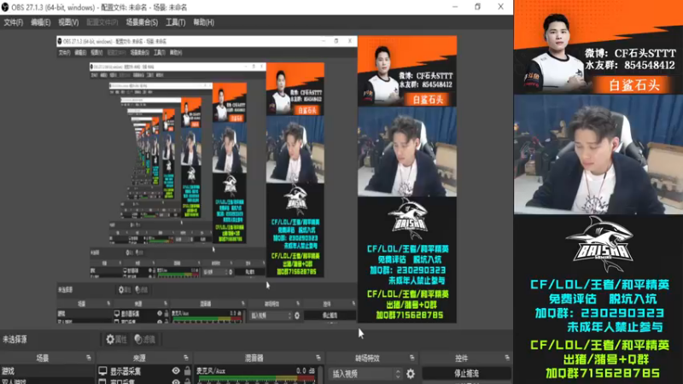This screenshot has height=384, width=683.
Task: Close the OBS window
Action: (501, 7)
